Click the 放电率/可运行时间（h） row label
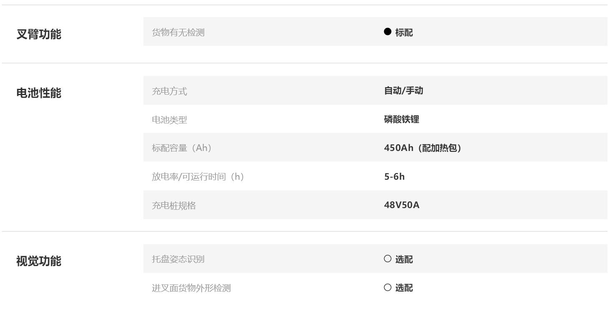 198,177
